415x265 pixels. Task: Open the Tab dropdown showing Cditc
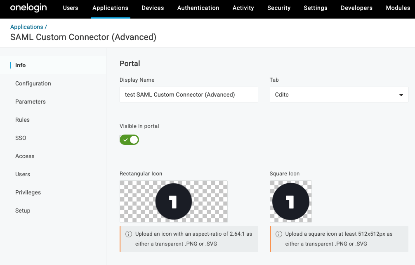[339, 95]
